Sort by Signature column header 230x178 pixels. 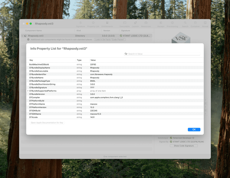click(126, 30)
